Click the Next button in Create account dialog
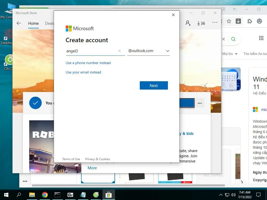This screenshot has height=200, width=267. click(154, 85)
